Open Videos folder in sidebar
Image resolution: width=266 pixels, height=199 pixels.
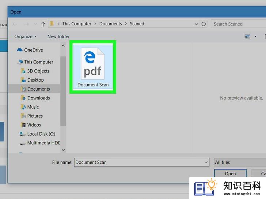[x=34, y=125]
